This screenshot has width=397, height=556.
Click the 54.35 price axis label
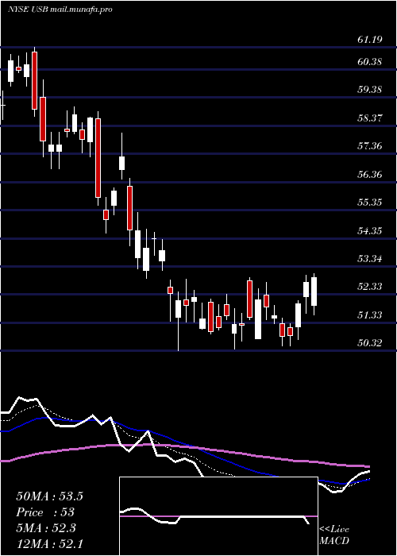(x=370, y=231)
